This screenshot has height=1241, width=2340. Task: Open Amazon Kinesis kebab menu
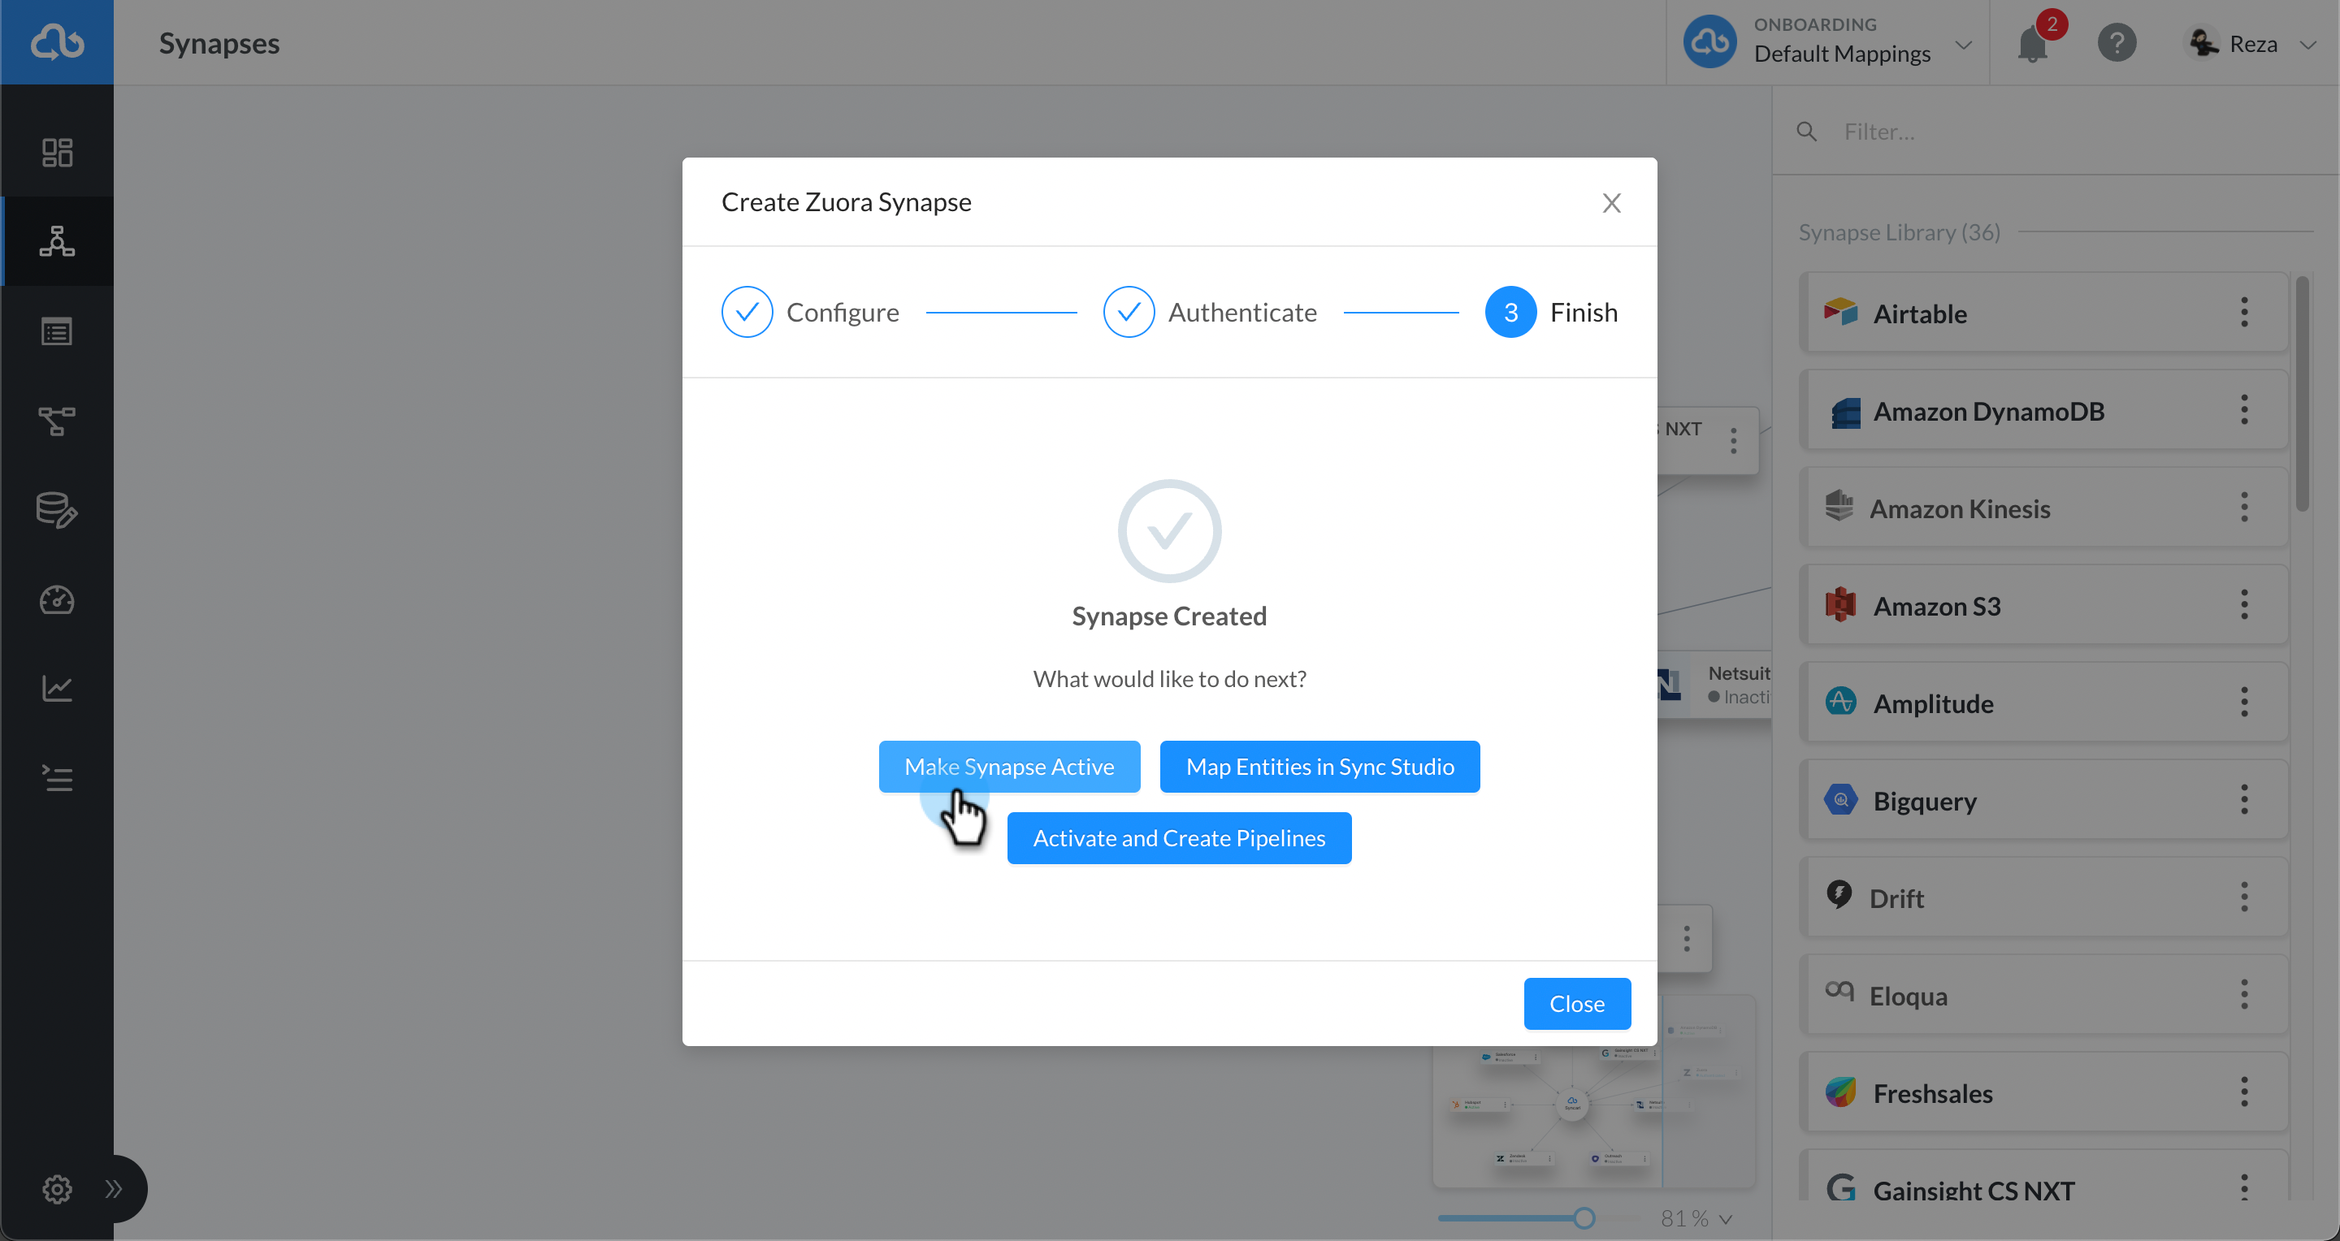point(2243,508)
